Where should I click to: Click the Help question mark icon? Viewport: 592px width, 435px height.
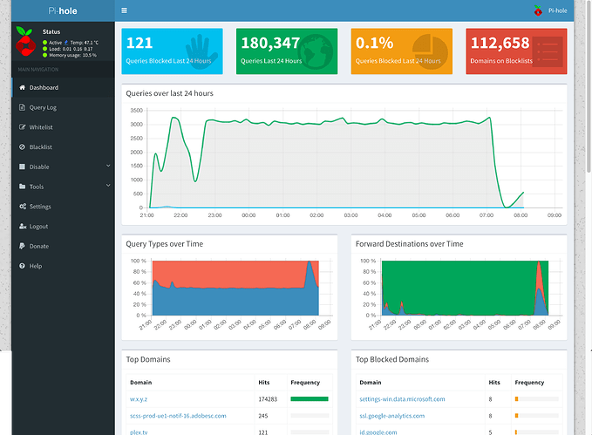[21, 266]
